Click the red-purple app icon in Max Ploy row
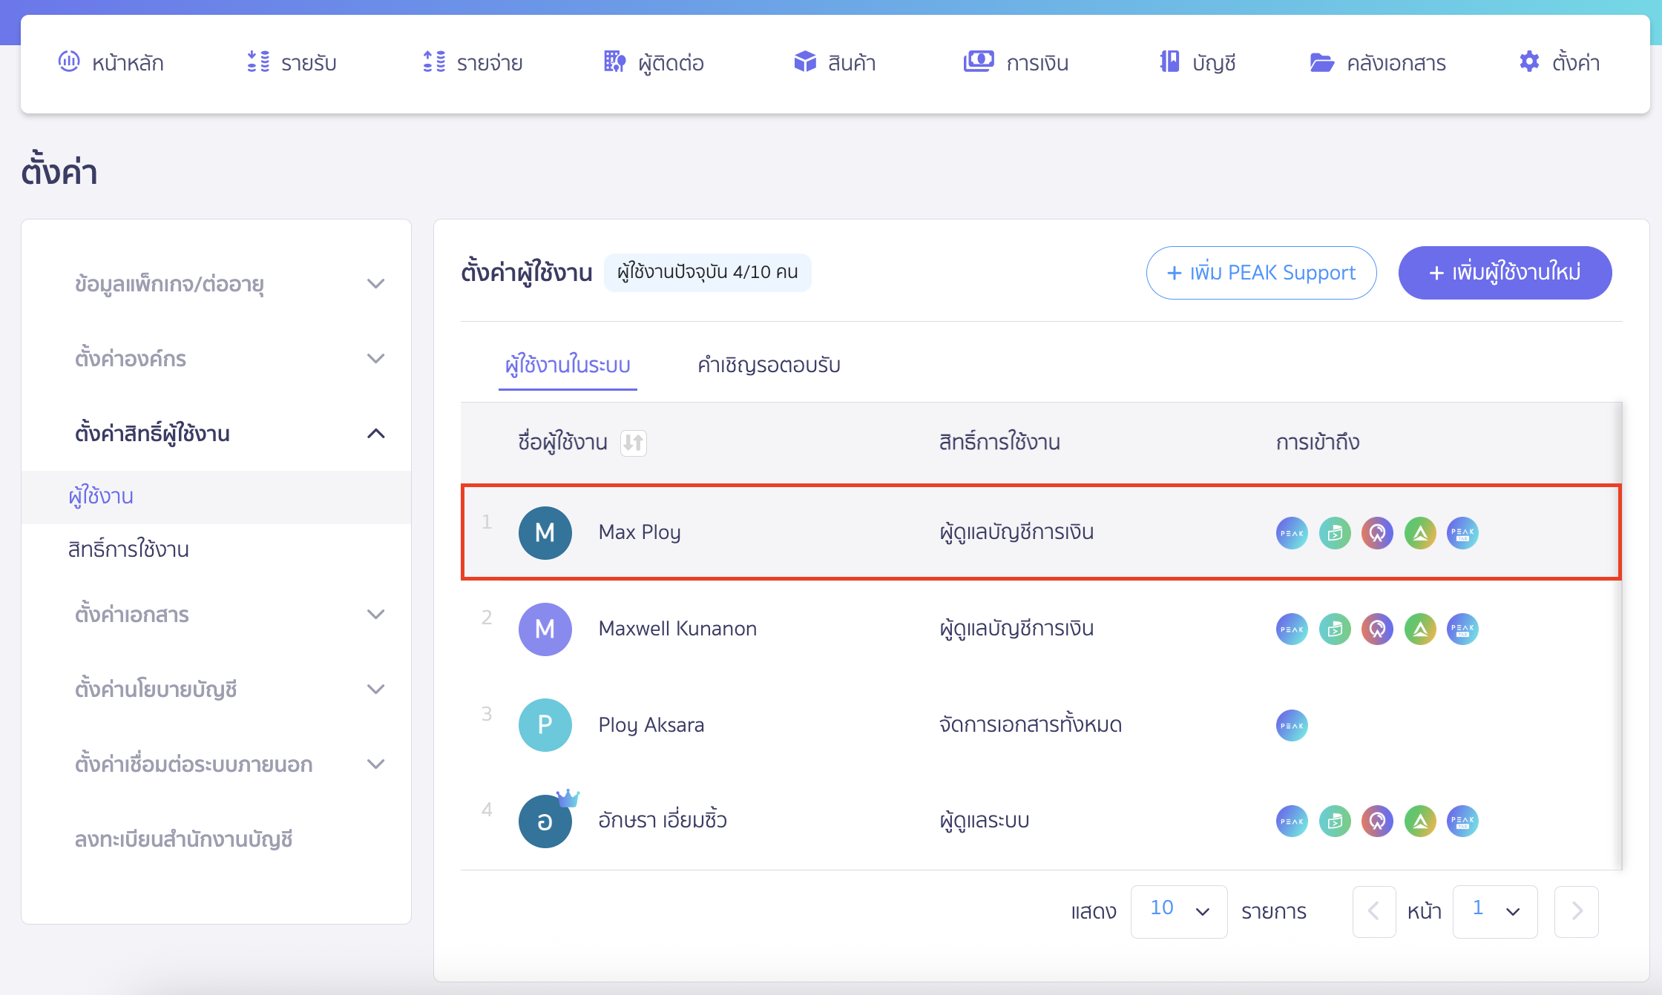The image size is (1662, 995). click(x=1377, y=533)
